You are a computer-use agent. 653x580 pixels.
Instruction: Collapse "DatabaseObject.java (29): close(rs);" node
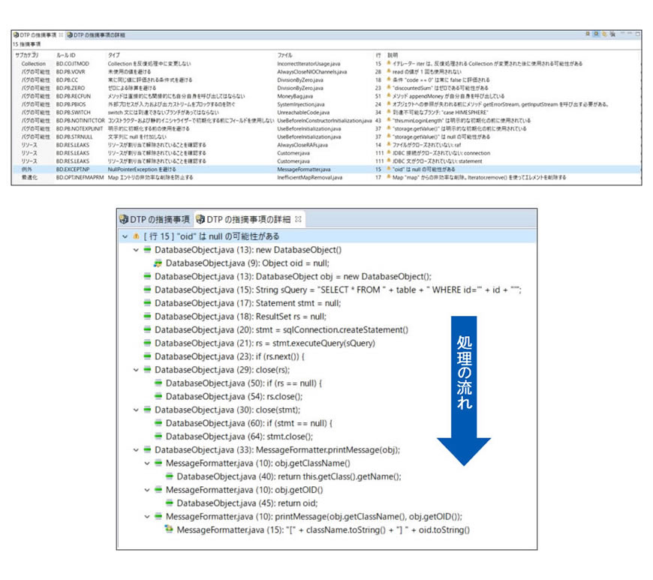pyautogui.click(x=136, y=370)
